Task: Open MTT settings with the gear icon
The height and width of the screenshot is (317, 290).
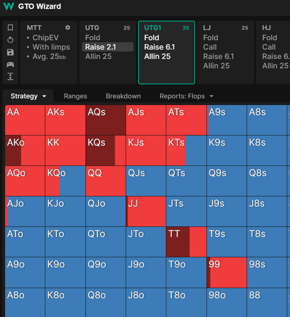Action: click(68, 28)
